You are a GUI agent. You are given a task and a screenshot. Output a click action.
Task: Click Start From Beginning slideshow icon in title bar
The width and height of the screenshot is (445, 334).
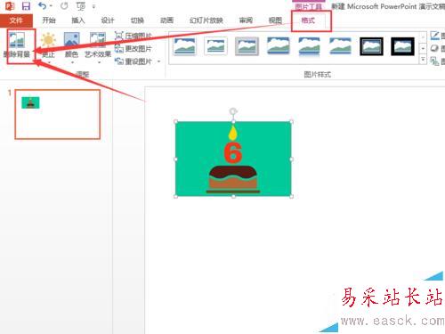click(x=81, y=6)
